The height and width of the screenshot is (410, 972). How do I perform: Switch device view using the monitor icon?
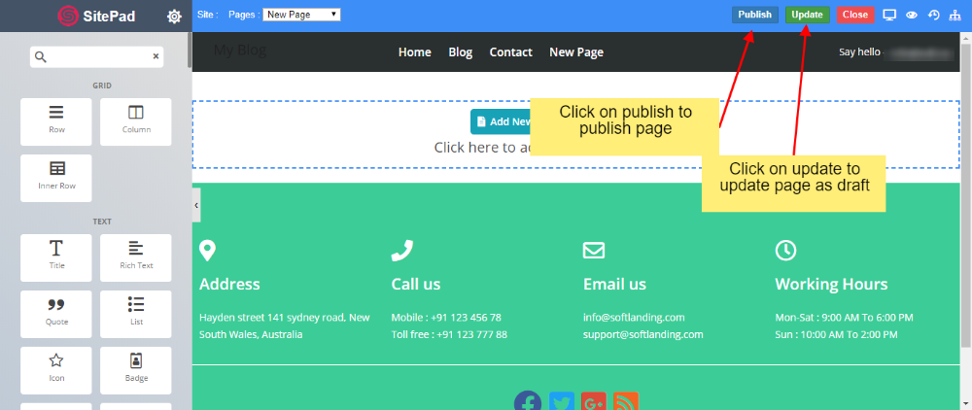point(889,15)
